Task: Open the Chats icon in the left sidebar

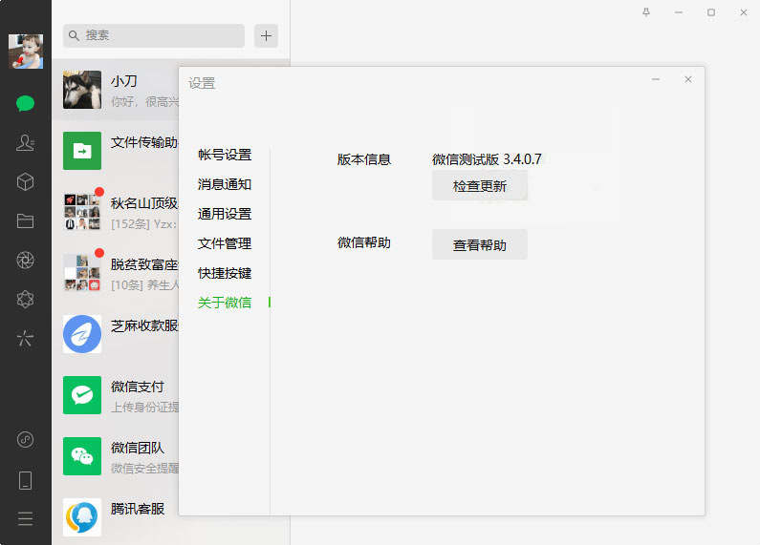Action: coord(26,103)
